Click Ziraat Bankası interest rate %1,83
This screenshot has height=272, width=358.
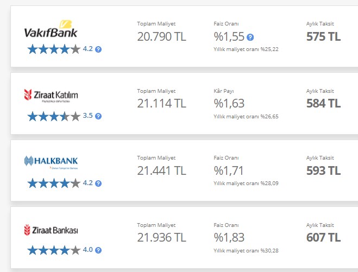229,237
